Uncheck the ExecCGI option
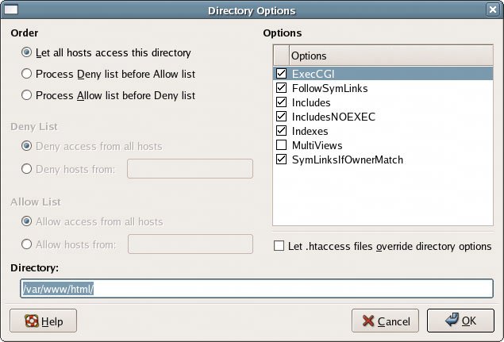 point(281,73)
